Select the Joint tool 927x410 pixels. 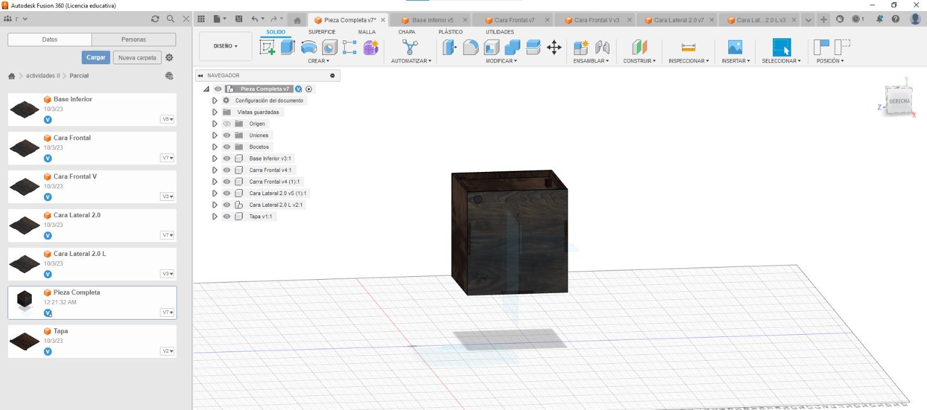603,47
